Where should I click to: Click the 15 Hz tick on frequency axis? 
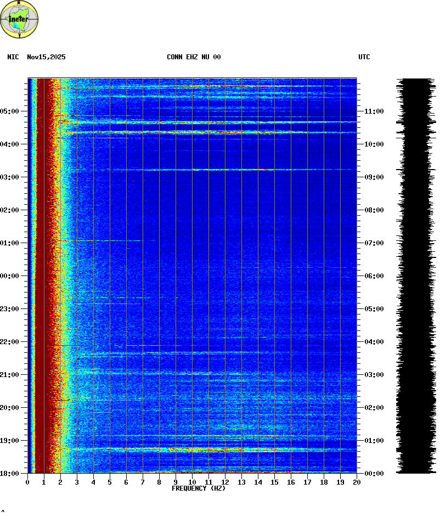274,482
